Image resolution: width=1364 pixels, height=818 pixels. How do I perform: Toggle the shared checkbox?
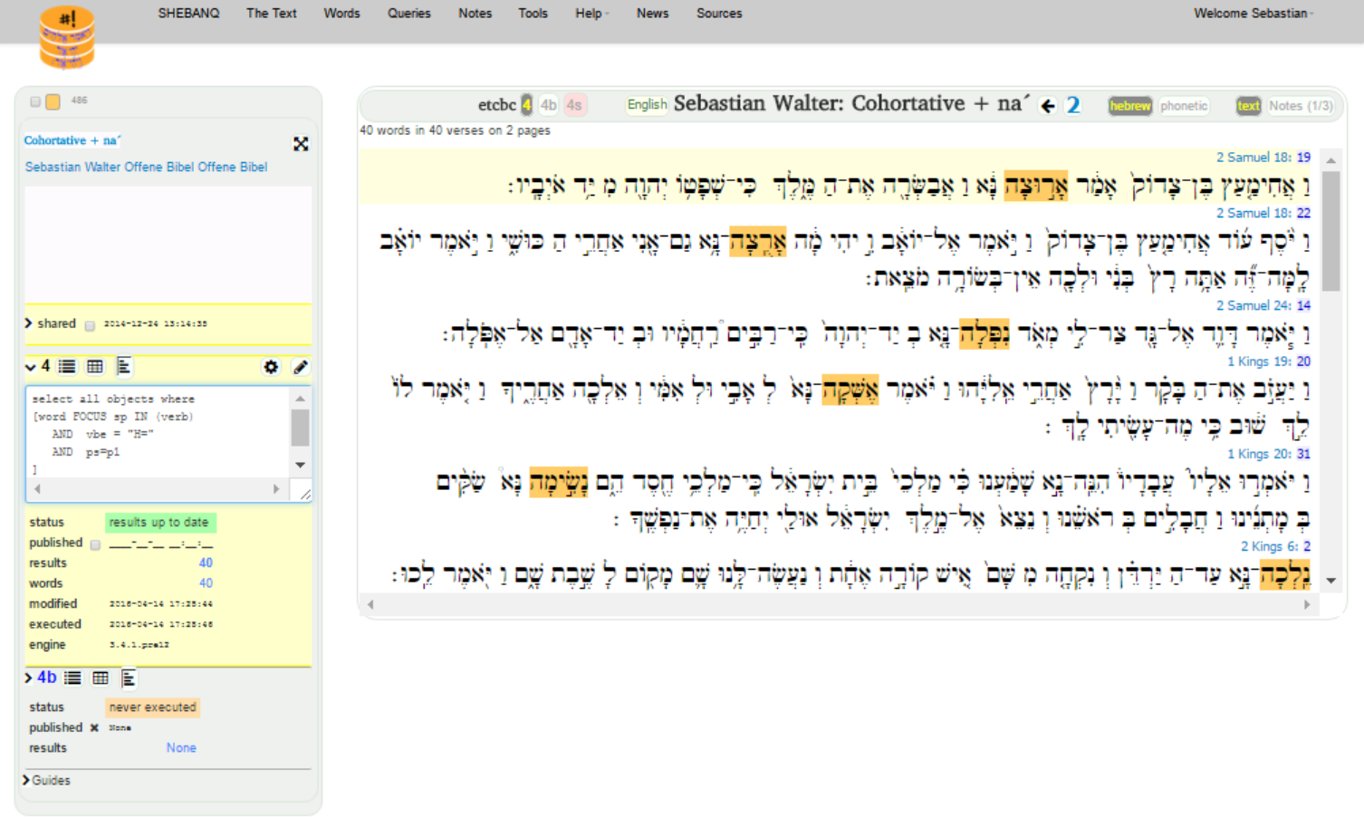[90, 325]
